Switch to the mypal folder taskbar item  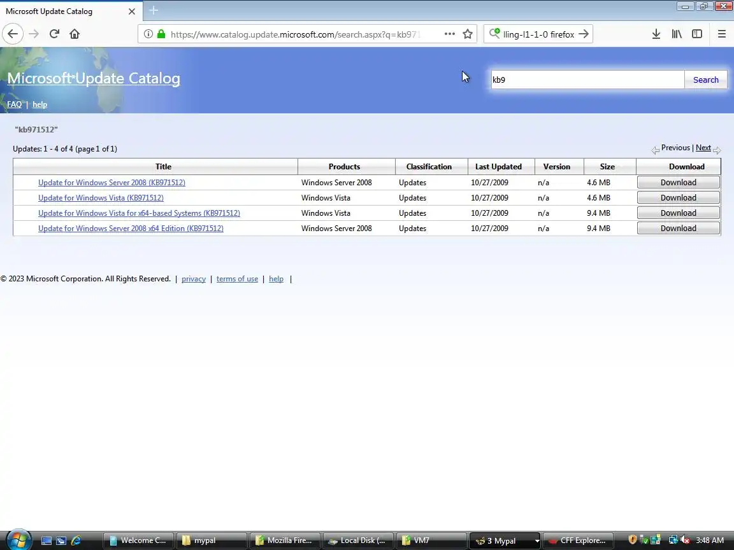tap(211, 540)
